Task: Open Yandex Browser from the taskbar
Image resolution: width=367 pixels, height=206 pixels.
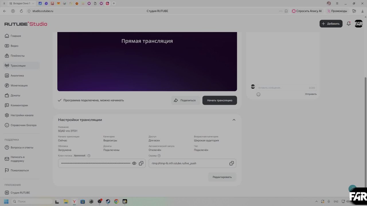Action: click(74, 201)
